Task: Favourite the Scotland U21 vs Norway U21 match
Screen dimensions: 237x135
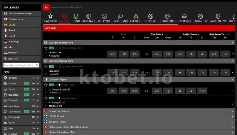Action: (46, 48)
